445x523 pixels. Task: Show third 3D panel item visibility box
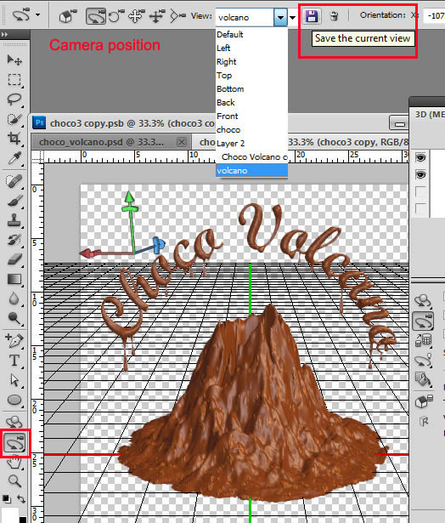tap(420, 191)
